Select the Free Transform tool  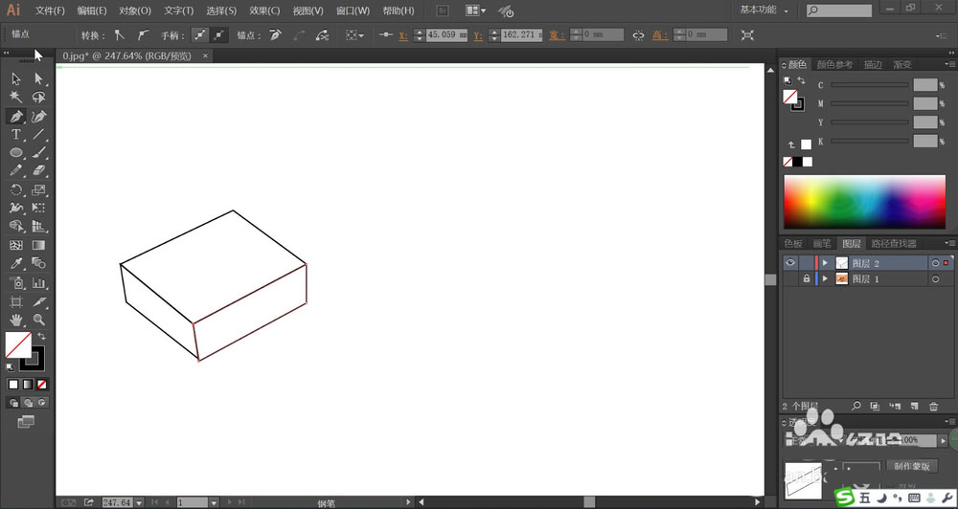(38, 209)
